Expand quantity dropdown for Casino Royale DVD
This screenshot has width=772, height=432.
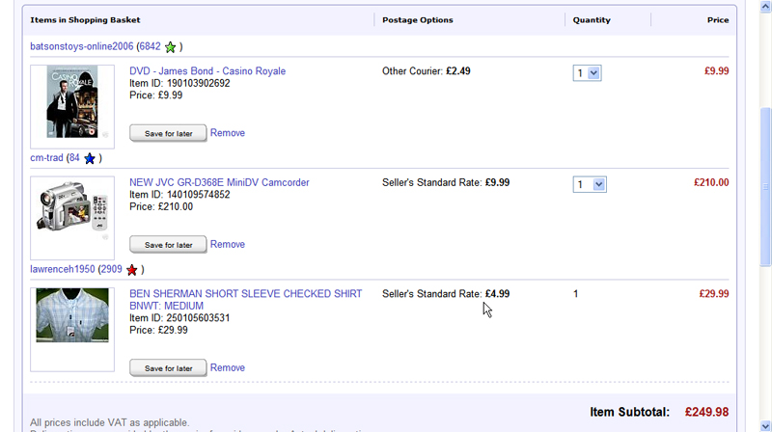[x=587, y=72]
